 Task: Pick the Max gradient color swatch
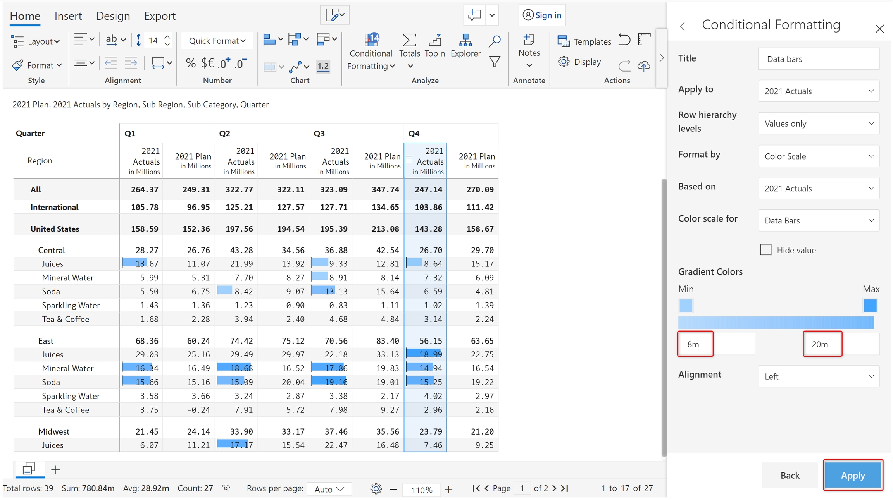(870, 306)
